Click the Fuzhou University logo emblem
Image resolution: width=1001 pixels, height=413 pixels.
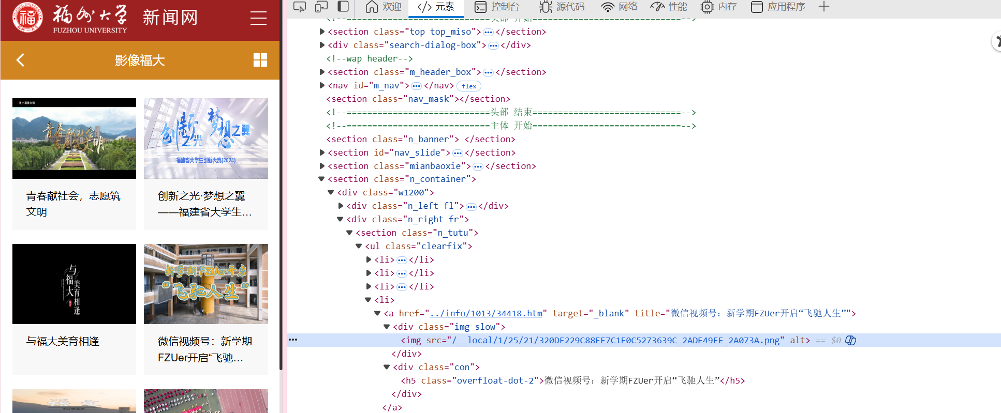[27, 18]
